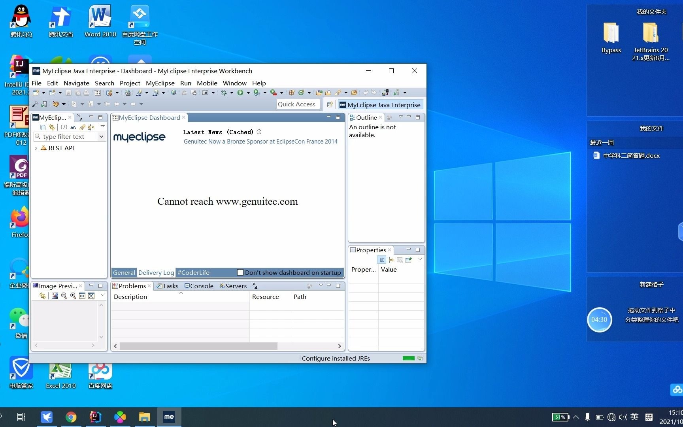
Task: Open Chrome from the taskbar
Action: coord(71,417)
